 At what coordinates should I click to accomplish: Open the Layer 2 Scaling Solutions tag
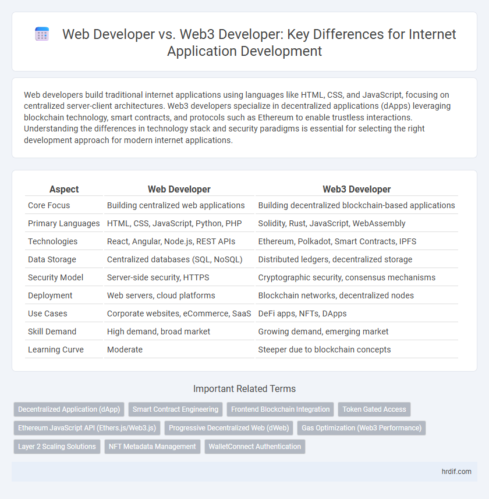point(57,447)
